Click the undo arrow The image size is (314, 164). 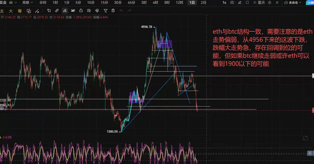click(x=121, y=11)
